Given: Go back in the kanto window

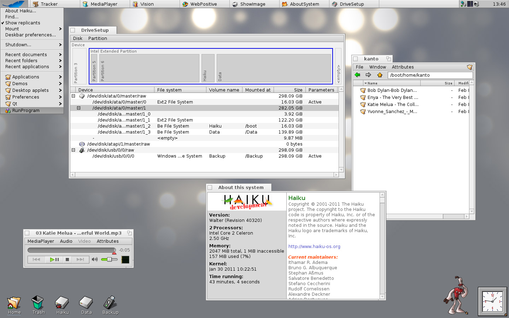Looking at the screenshot, I should (x=357, y=75).
